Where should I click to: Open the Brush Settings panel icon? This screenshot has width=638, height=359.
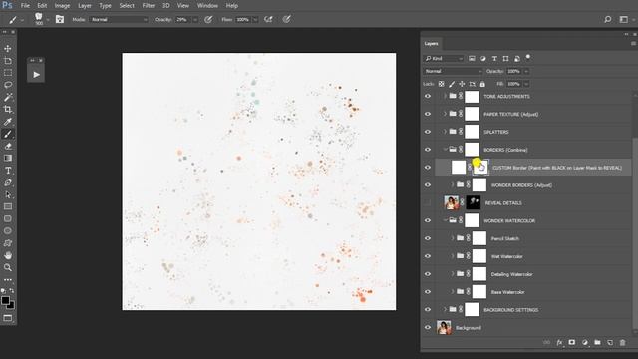[x=60, y=19]
